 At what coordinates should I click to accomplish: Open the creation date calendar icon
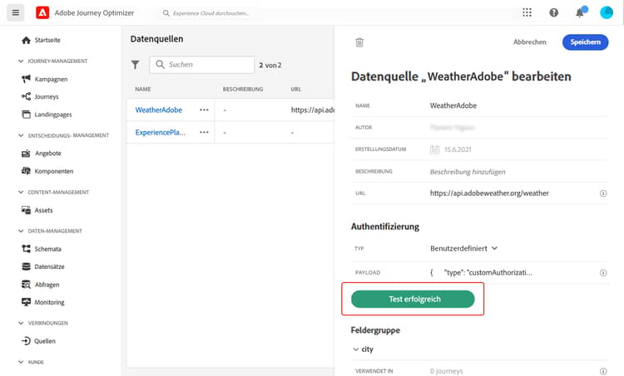click(x=435, y=149)
